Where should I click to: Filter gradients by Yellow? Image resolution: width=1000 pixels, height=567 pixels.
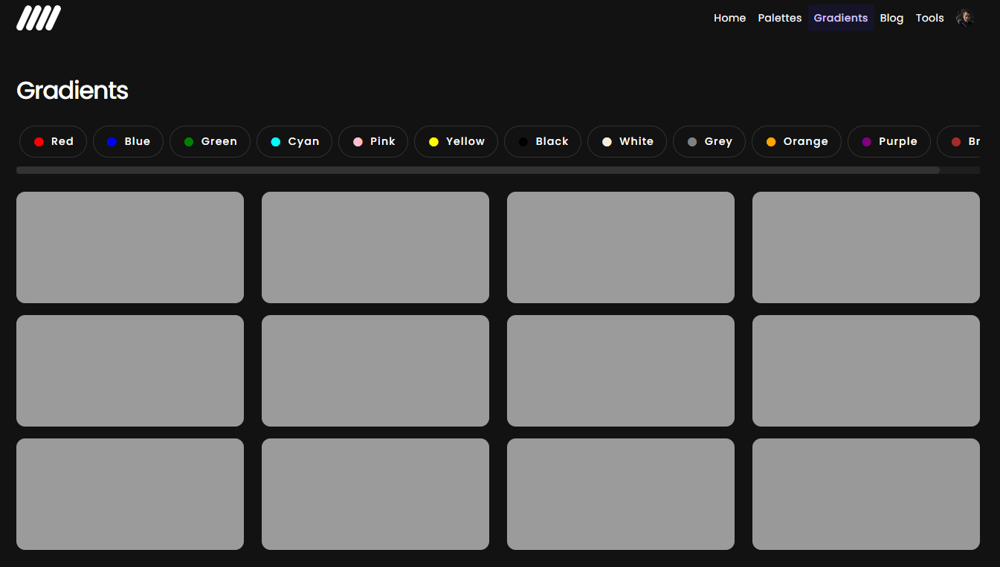(x=456, y=141)
